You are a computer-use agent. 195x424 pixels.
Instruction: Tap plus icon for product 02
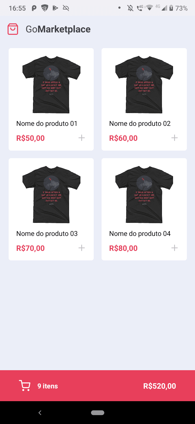coord(174,138)
